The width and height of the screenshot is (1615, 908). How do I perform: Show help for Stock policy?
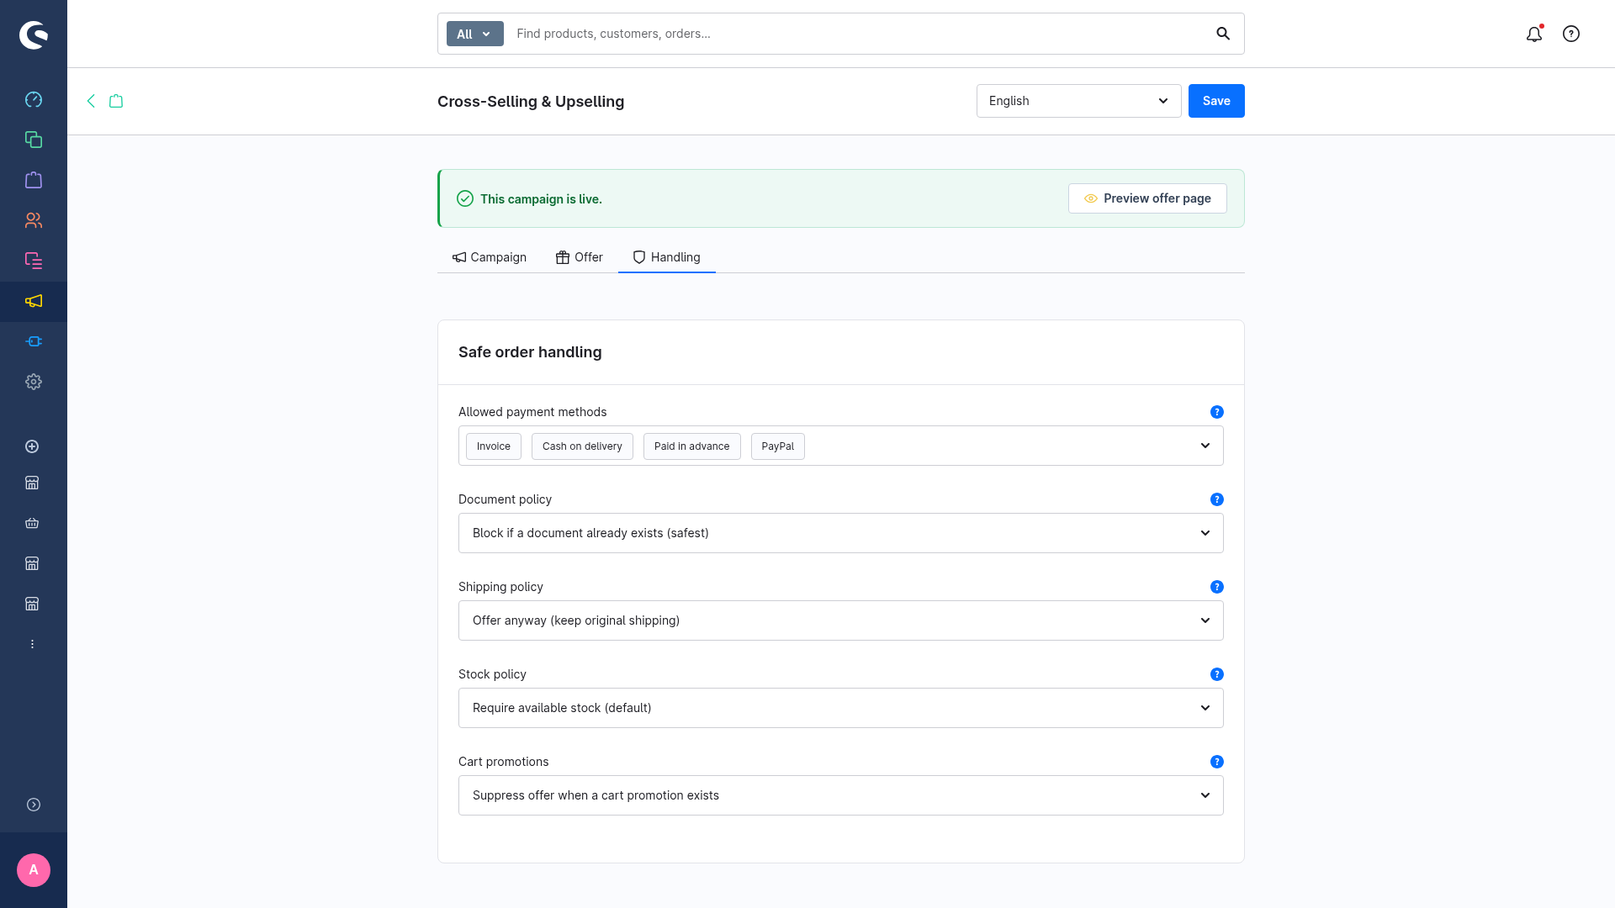1216,674
